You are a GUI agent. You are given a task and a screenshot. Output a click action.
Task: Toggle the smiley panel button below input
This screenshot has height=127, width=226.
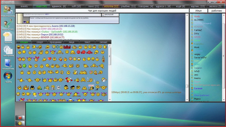point(20,123)
